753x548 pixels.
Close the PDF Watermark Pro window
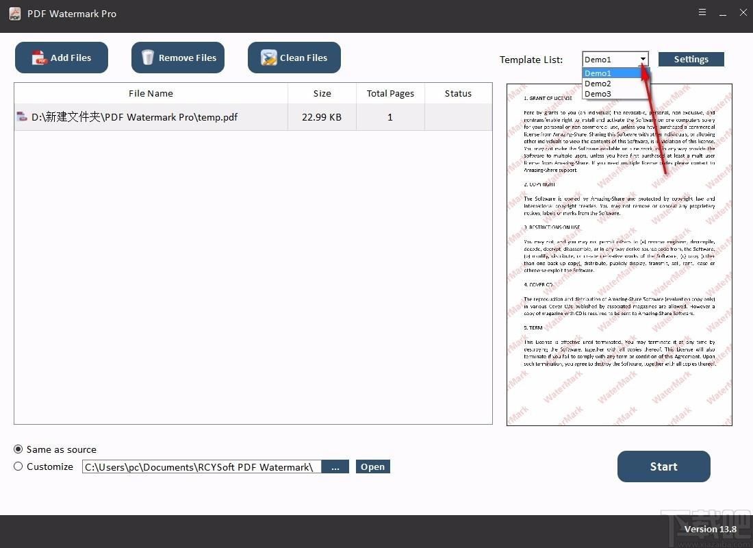[x=743, y=12]
